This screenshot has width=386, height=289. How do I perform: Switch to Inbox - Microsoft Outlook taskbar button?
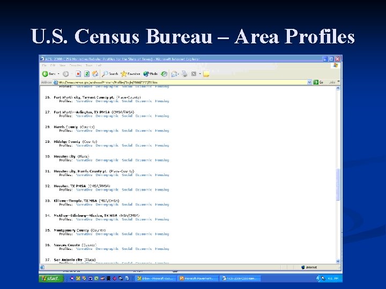[156, 278]
